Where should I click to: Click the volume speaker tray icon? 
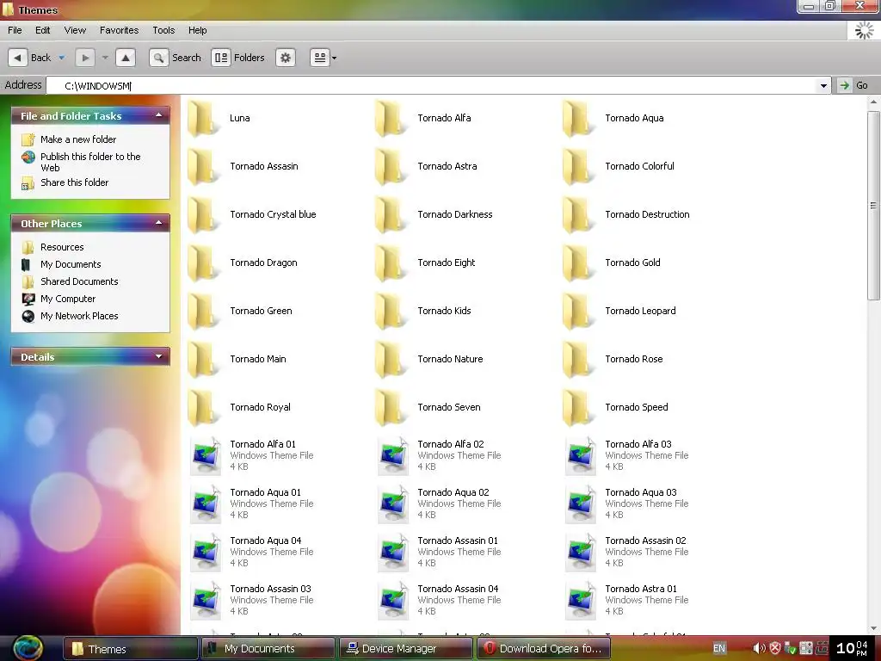[759, 649]
